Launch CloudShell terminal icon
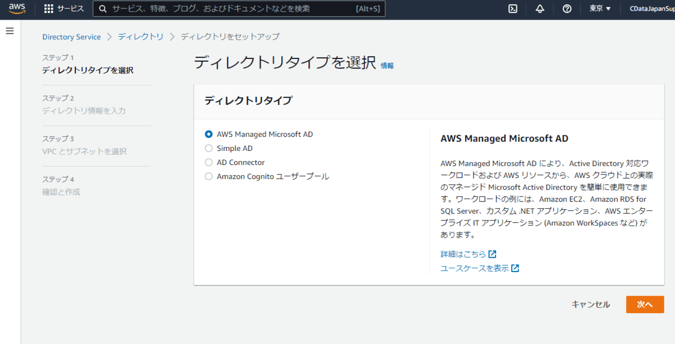This screenshot has width=675, height=344. (x=512, y=9)
